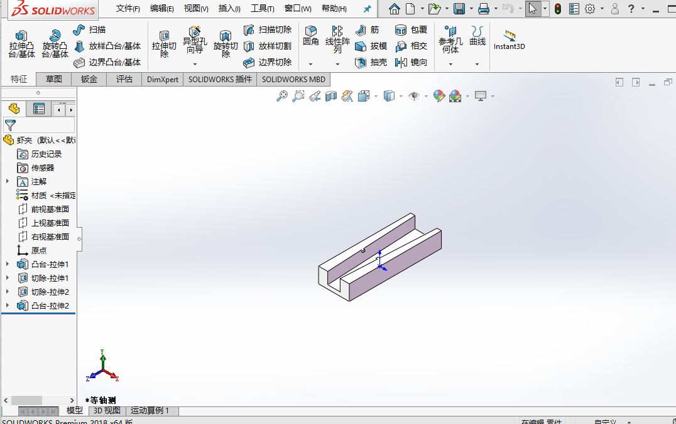Open the 运动算例 1 motion study tab
The image size is (676, 424).
click(150, 411)
